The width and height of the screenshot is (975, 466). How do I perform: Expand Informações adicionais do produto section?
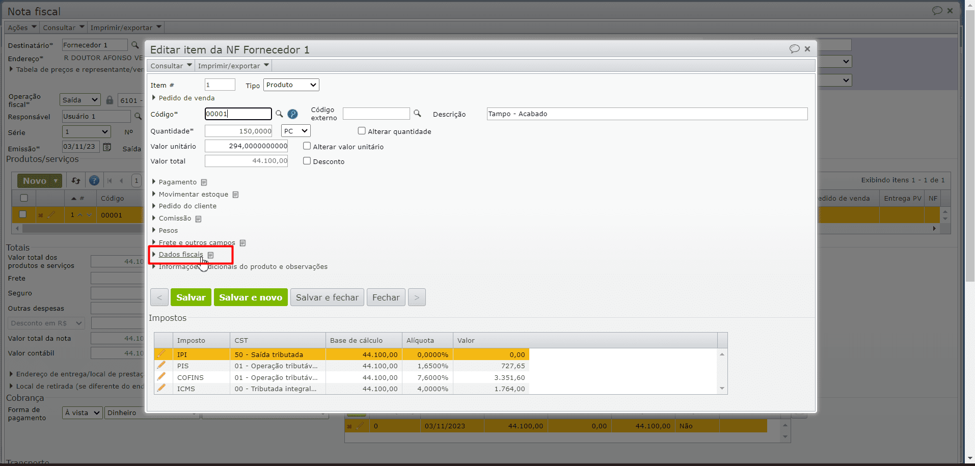239,266
